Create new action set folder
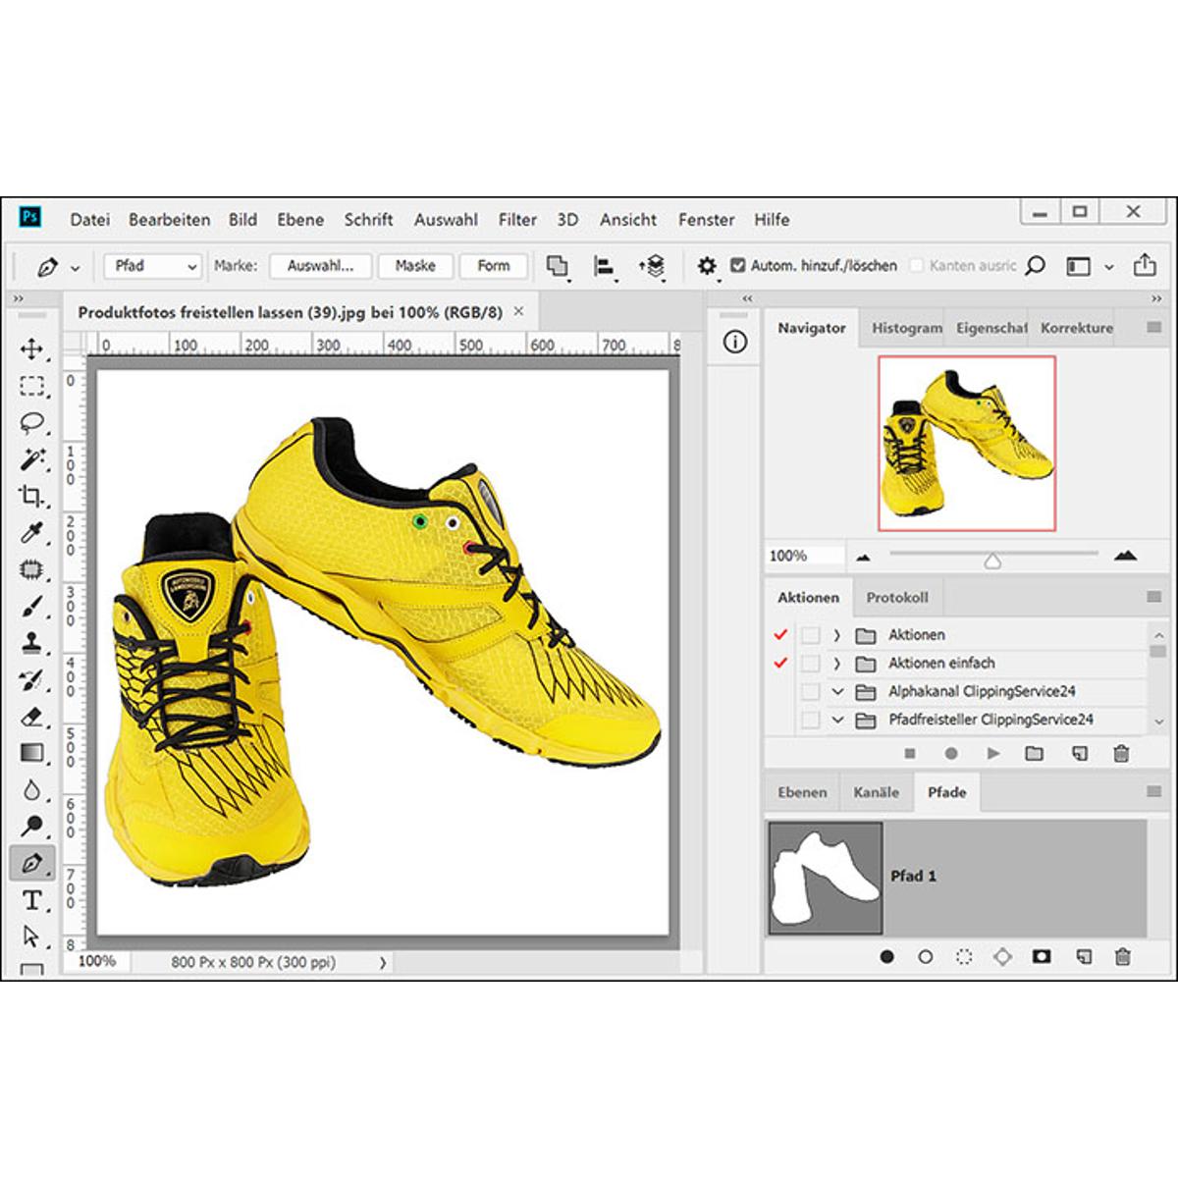 (1034, 754)
